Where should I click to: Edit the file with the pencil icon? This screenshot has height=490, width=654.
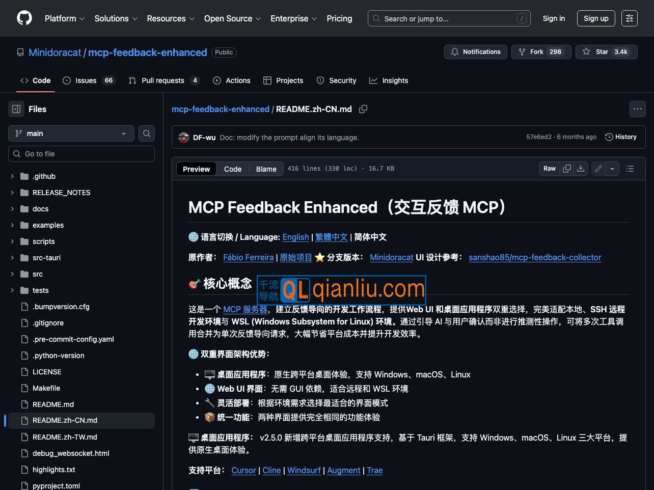pyautogui.click(x=598, y=168)
